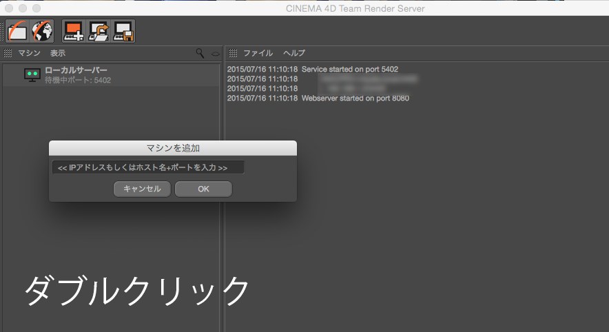Viewport: 609px width, 332px height.
Task: Click the load machines toolbar icon
Action: coord(99,31)
